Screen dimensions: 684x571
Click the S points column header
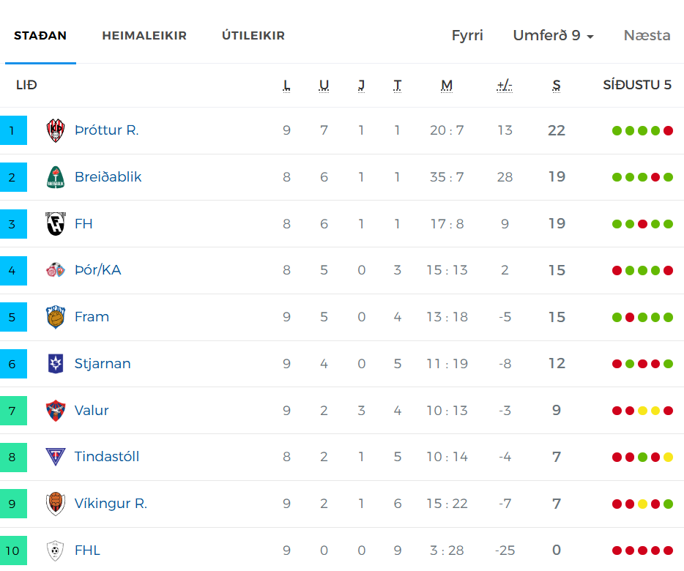click(556, 85)
